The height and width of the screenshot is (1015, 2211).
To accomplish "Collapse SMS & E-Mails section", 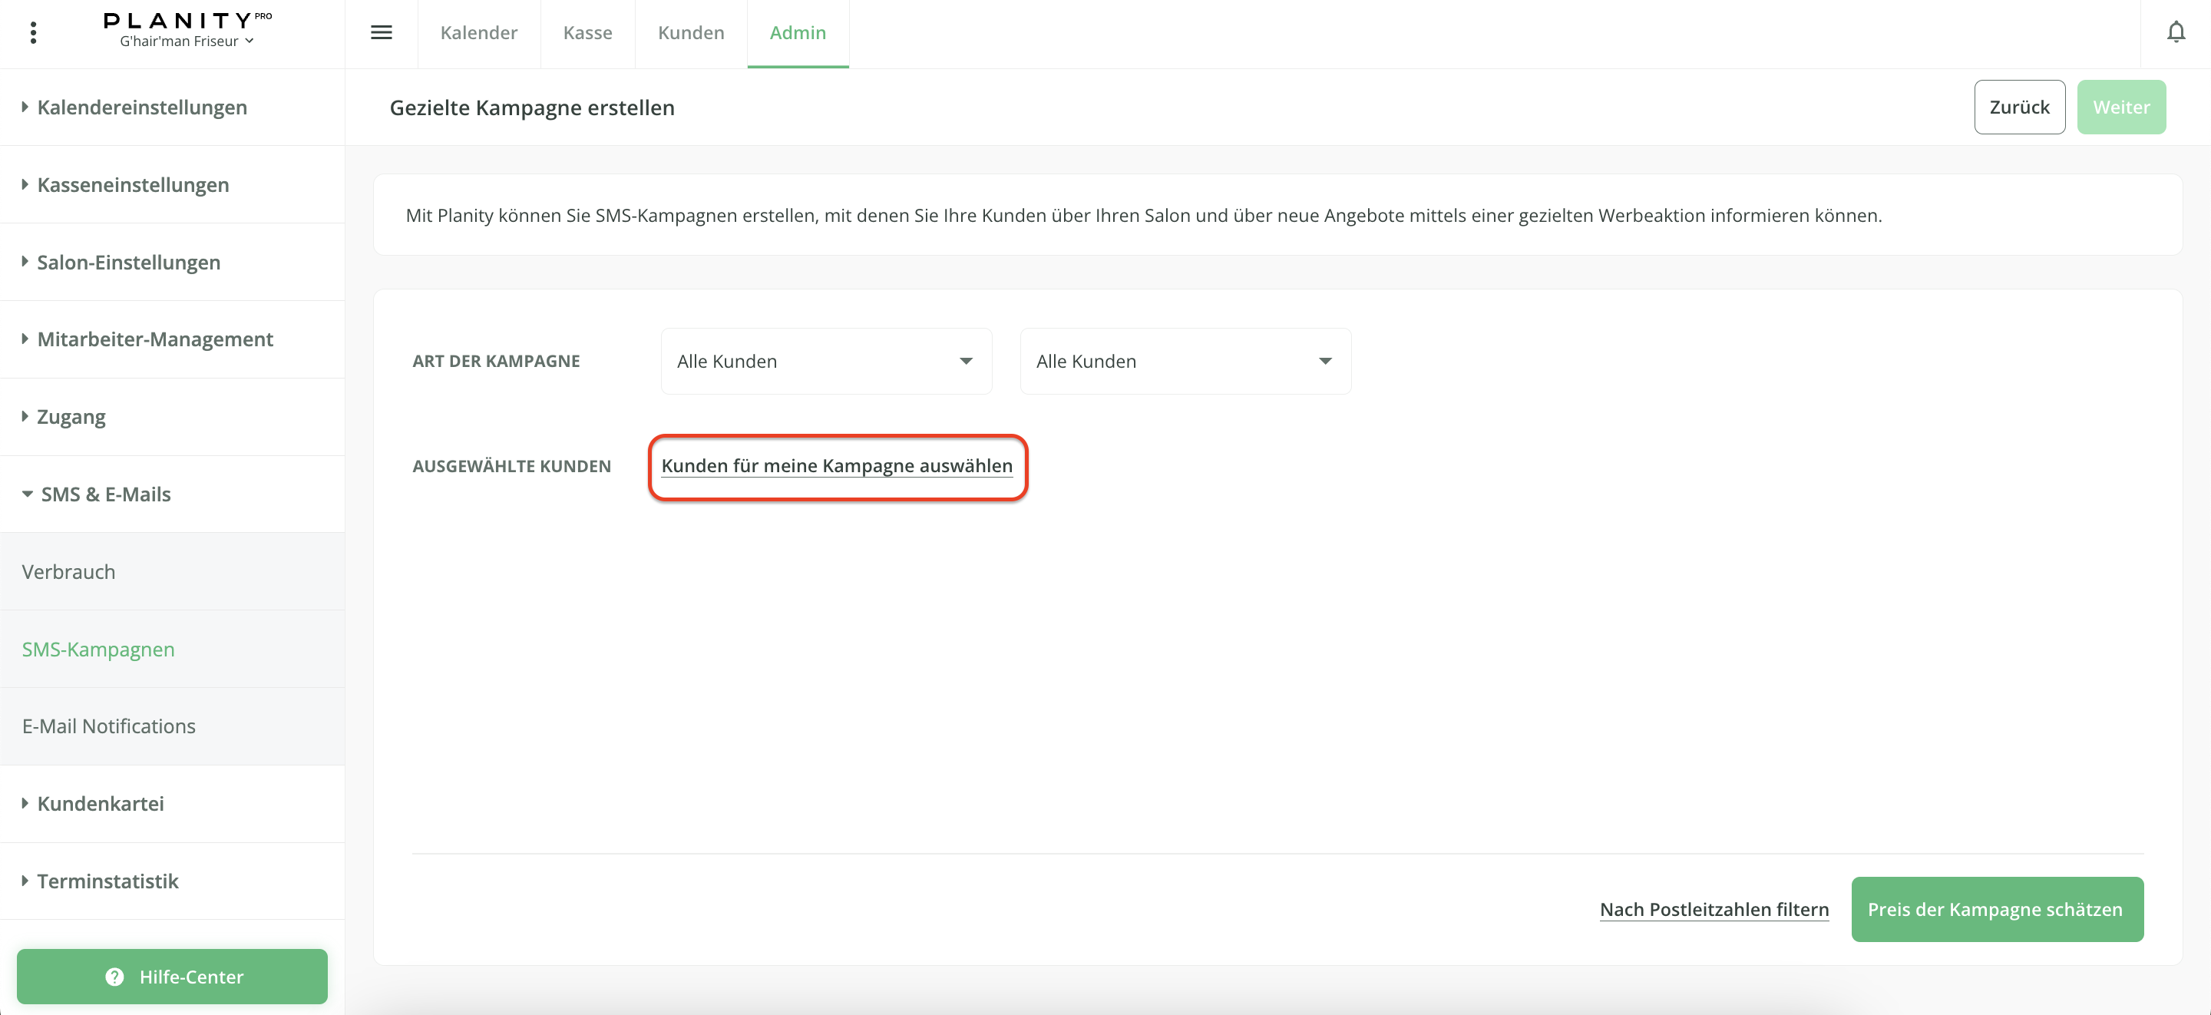I will 104,494.
